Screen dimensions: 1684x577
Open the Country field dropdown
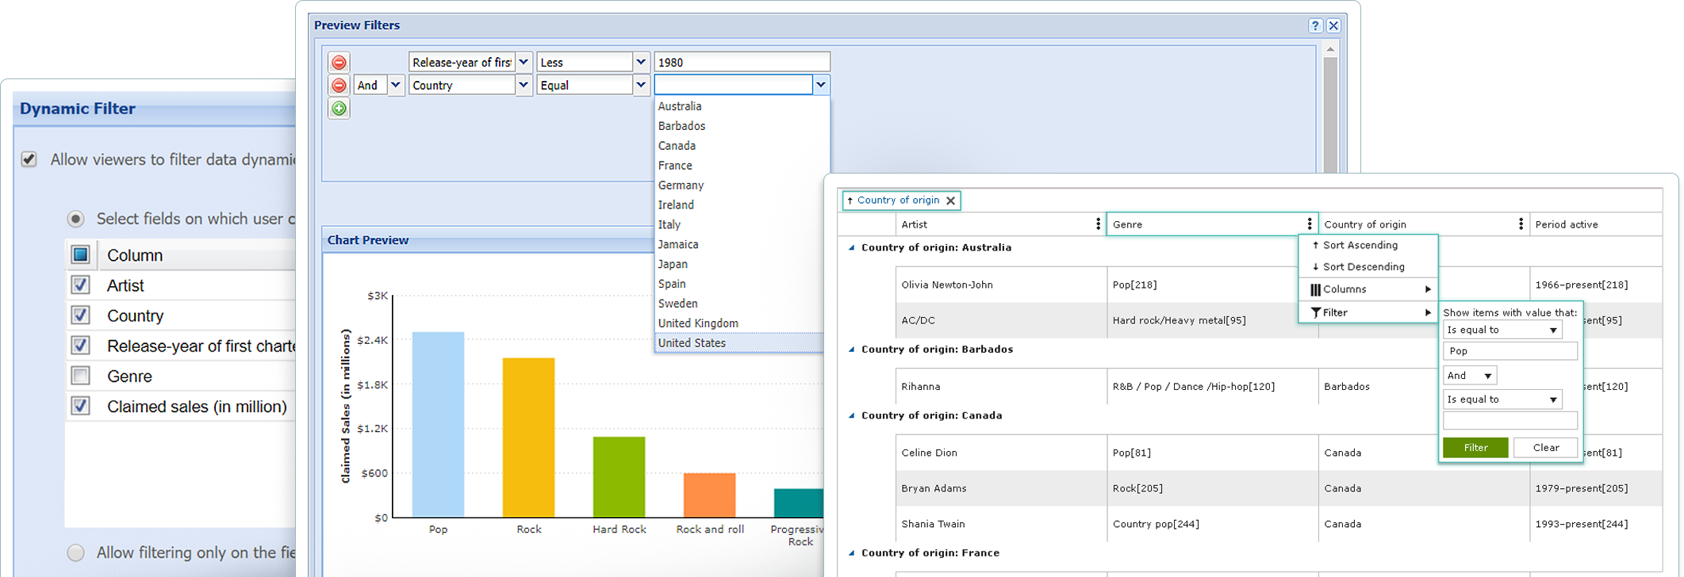coord(524,86)
